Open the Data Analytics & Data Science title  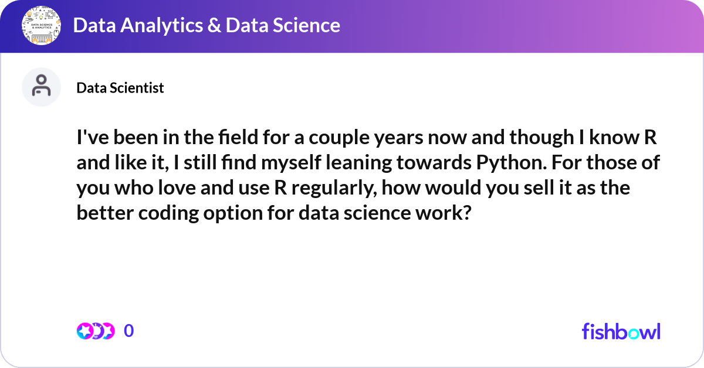207,25
